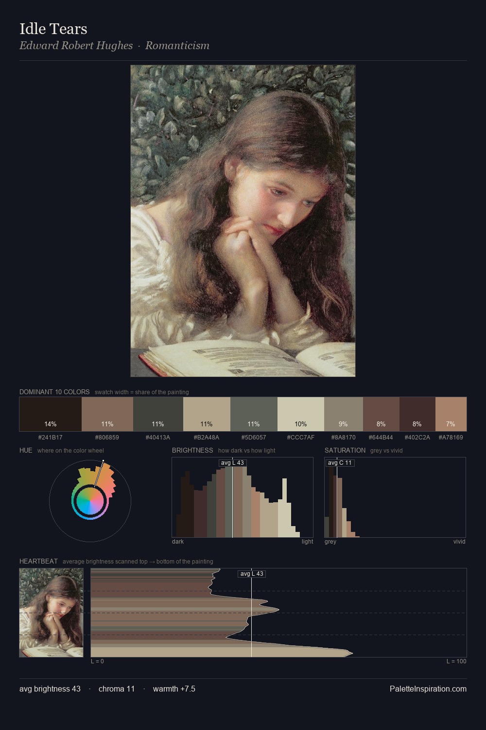This screenshot has width=486, height=730.
Task: Click the 'HEARTBEAT' section heading
Action: point(38,561)
